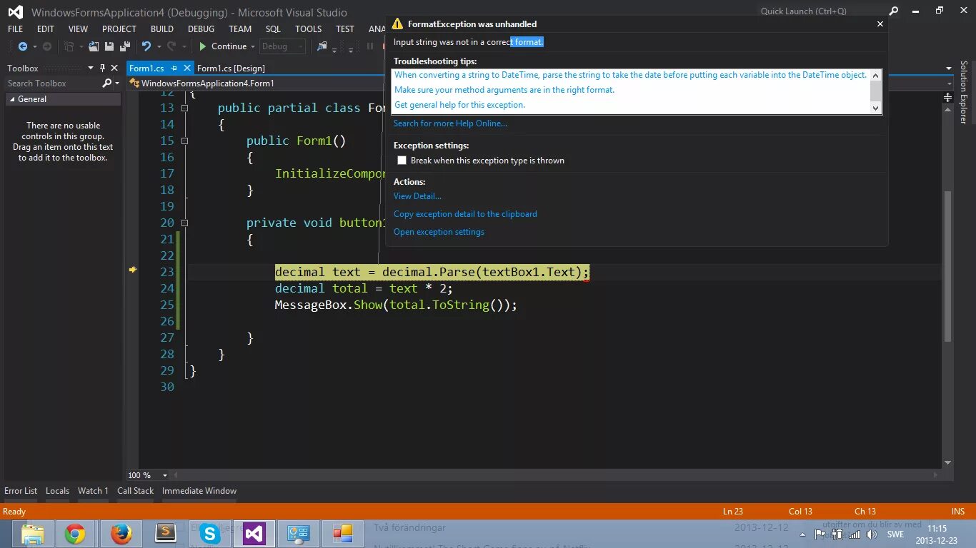The width and height of the screenshot is (976, 548).
Task: Open the TEAM menu
Action: [x=240, y=29]
